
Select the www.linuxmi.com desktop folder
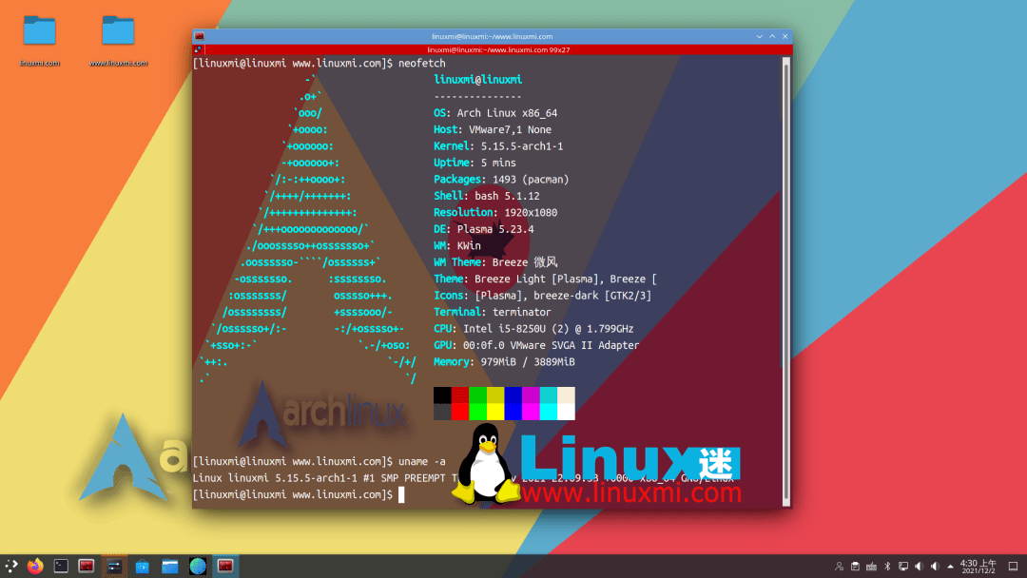[118, 39]
